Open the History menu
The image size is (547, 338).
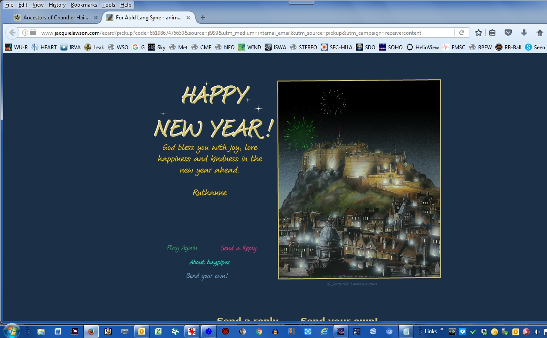pos(57,5)
